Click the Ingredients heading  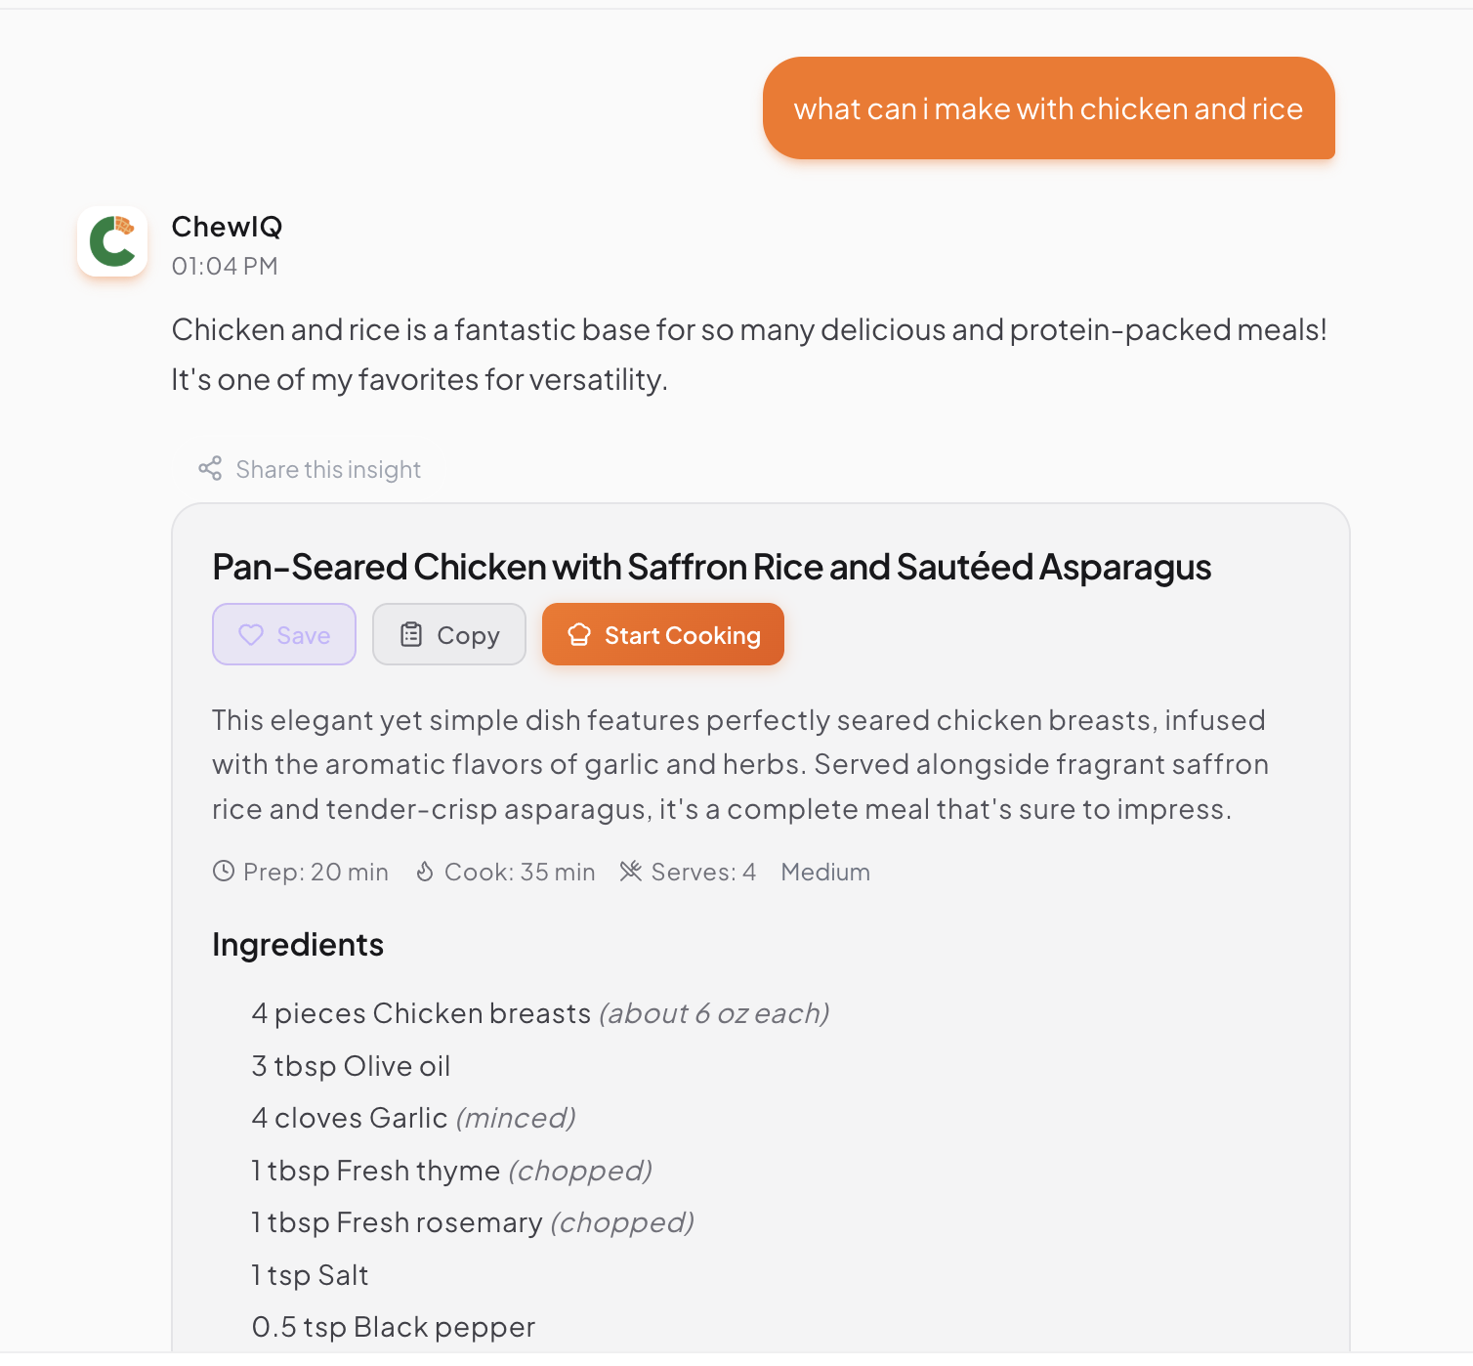(x=298, y=945)
